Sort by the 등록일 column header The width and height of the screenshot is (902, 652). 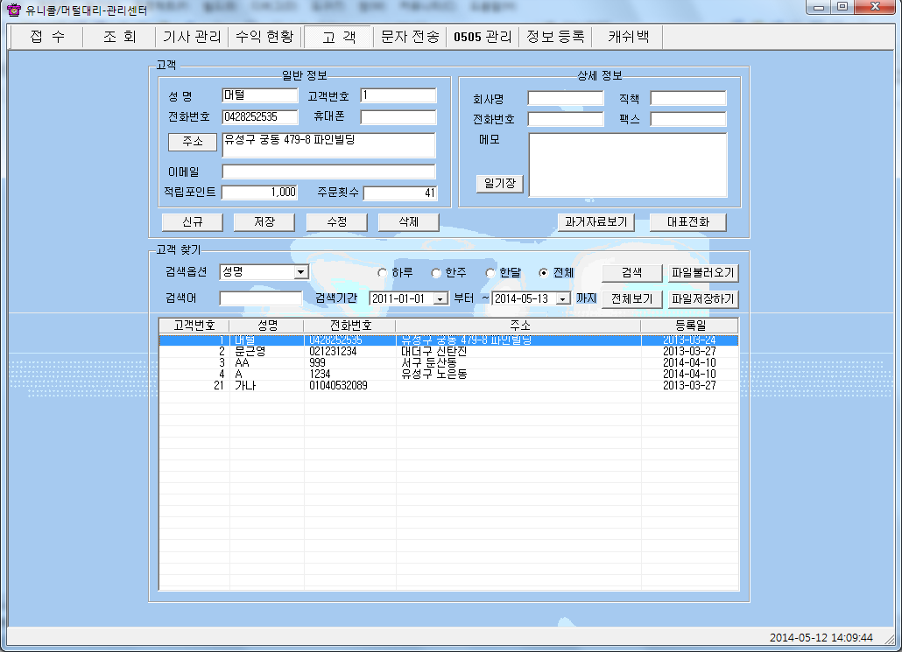click(689, 326)
